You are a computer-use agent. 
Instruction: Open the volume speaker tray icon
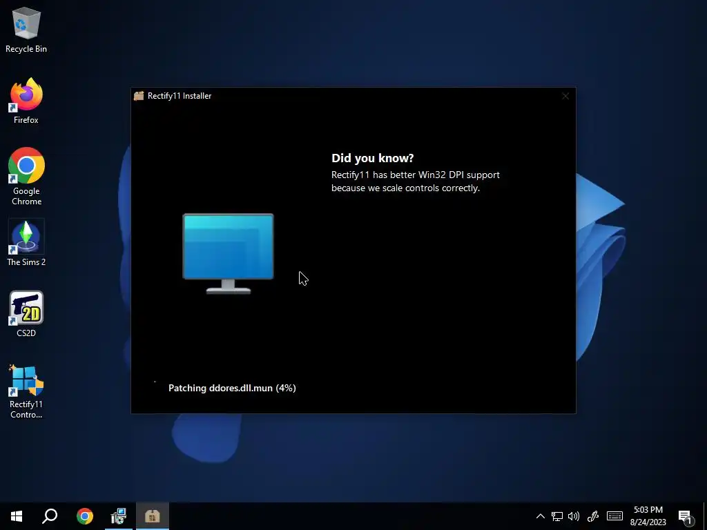pyautogui.click(x=574, y=516)
